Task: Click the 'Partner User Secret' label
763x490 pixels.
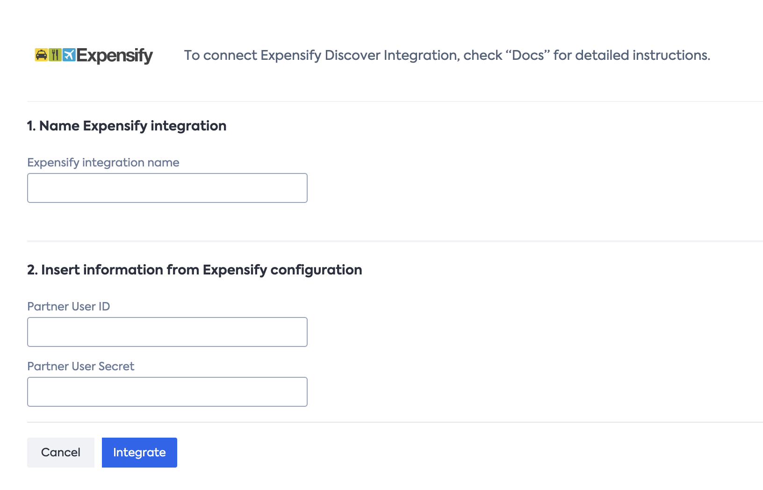Action: click(81, 366)
